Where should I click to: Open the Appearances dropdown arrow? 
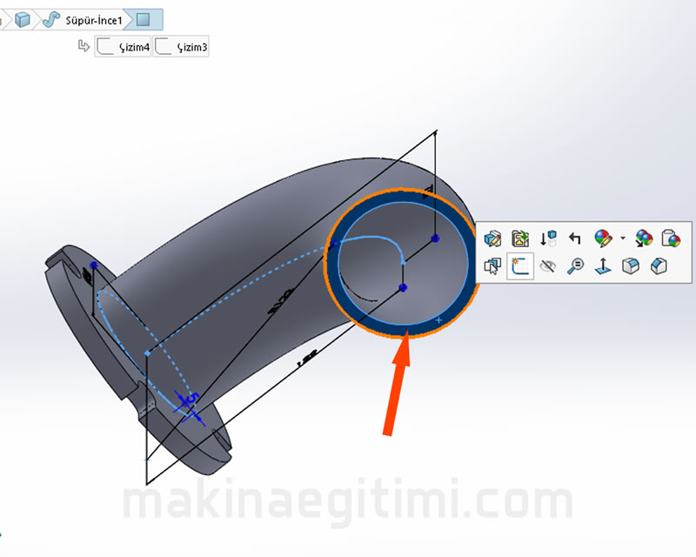(x=622, y=238)
